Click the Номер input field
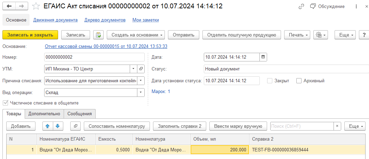This screenshot has height=159, width=369. [94, 57]
